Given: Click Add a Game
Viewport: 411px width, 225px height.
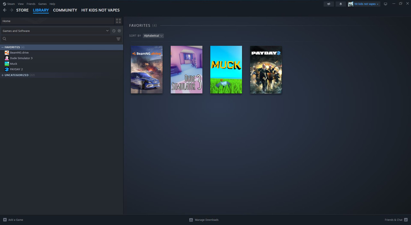Looking at the screenshot, I should 16,220.
